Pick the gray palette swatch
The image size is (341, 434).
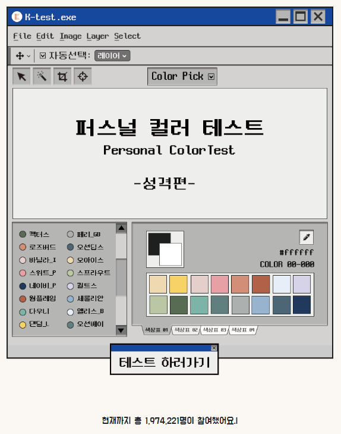tap(240, 305)
